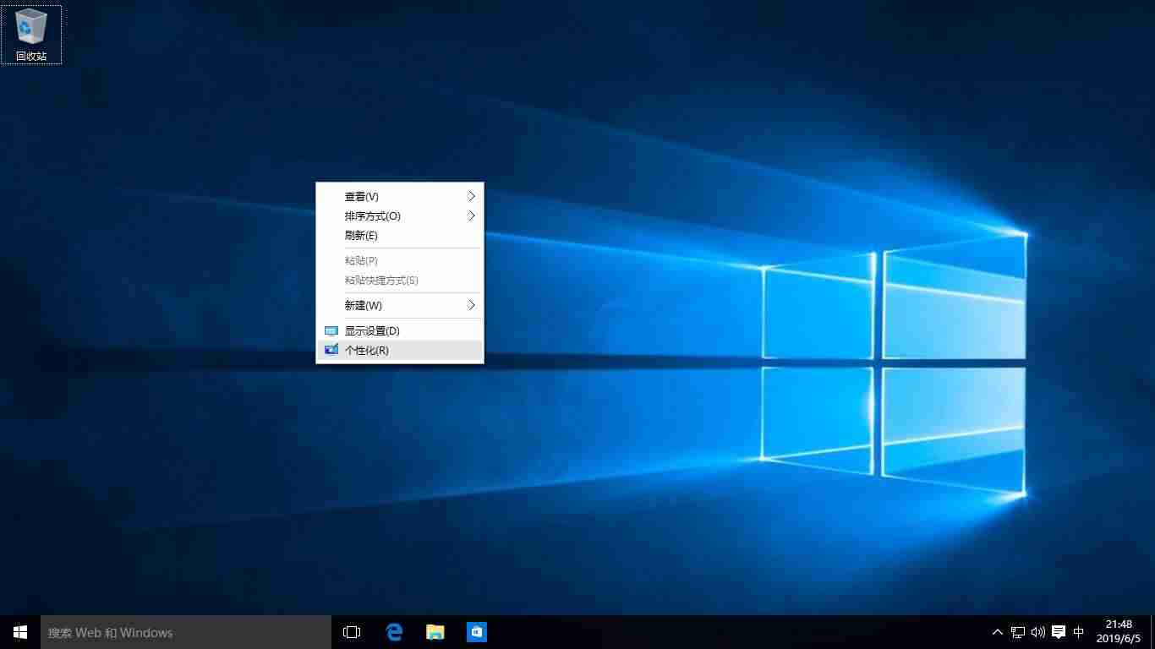Screen dimensions: 1155x649
Task: Open the 排序方式(O) submenu
Action: click(399, 215)
